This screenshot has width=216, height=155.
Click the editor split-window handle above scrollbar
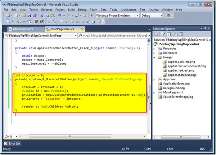coord(149,40)
